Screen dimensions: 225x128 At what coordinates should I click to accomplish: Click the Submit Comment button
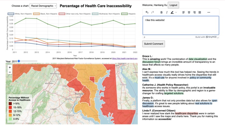click(x=154, y=44)
